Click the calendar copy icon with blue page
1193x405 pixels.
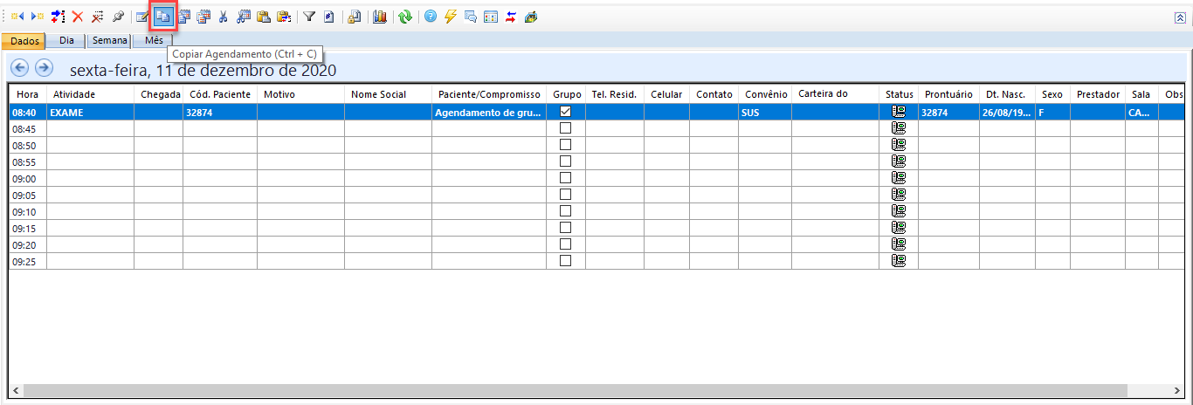(184, 16)
